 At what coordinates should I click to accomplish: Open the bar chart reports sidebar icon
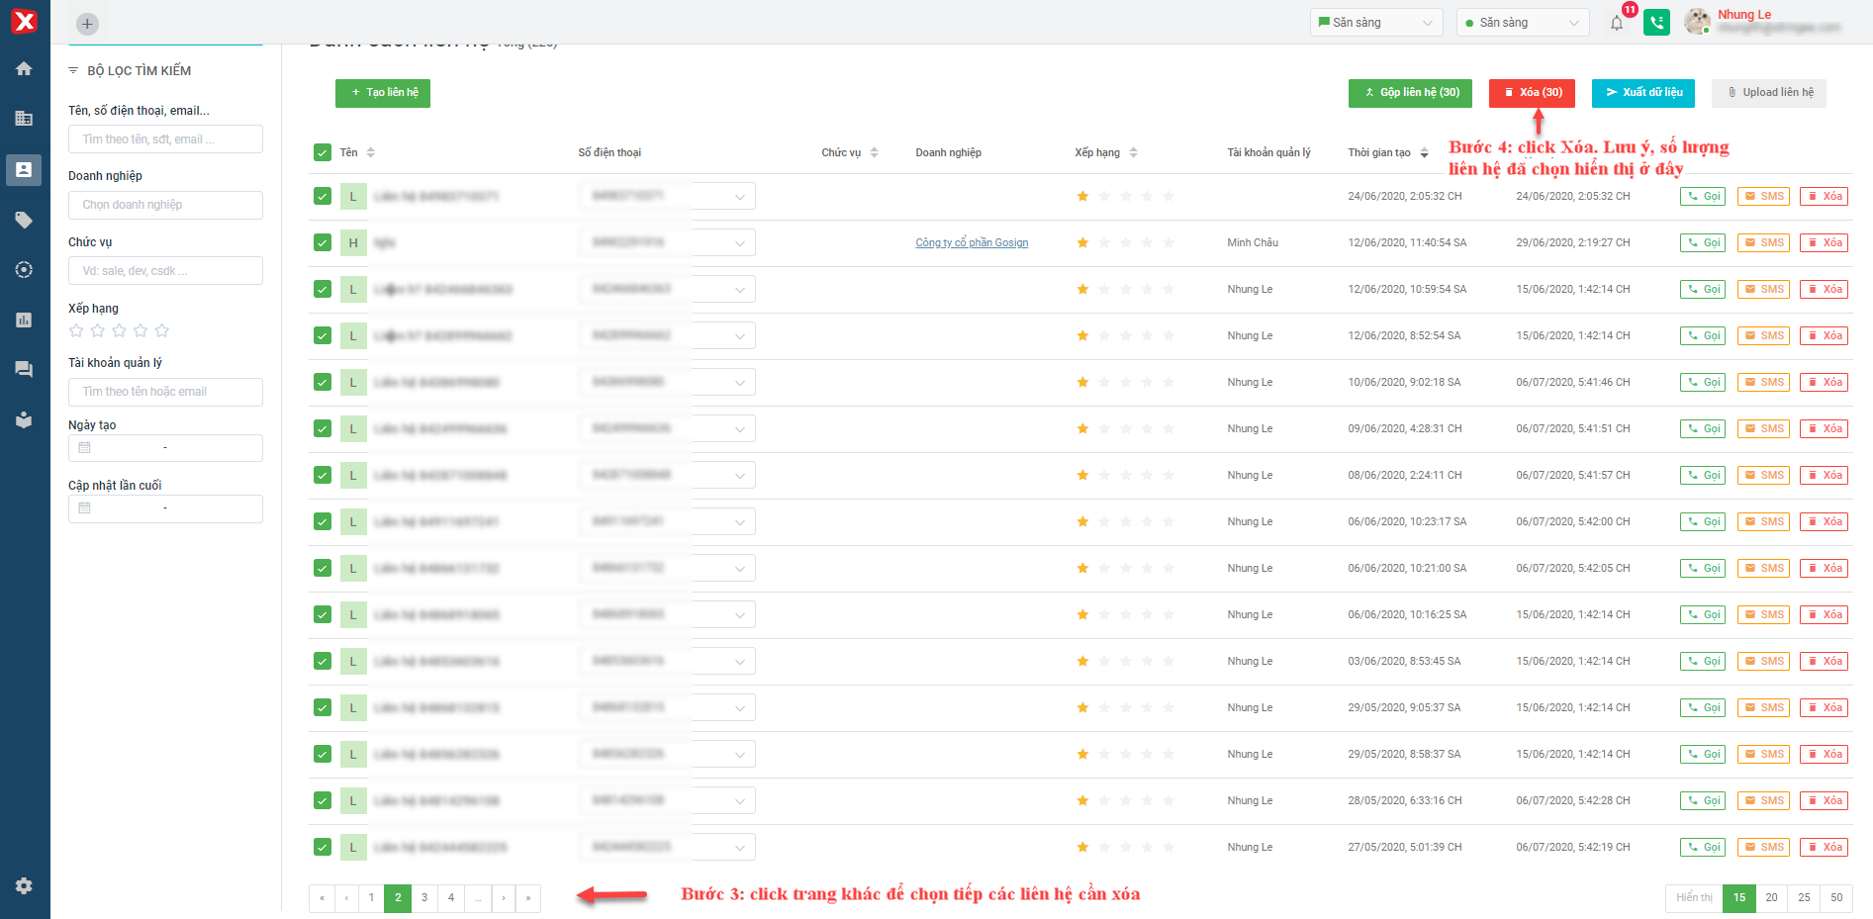click(24, 320)
